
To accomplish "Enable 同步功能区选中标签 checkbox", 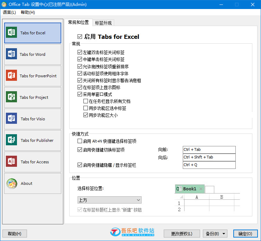I will [x=85, y=108].
